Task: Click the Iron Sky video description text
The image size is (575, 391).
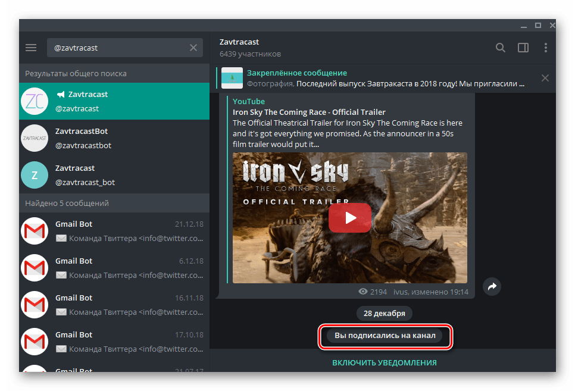Action: tap(347, 133)
